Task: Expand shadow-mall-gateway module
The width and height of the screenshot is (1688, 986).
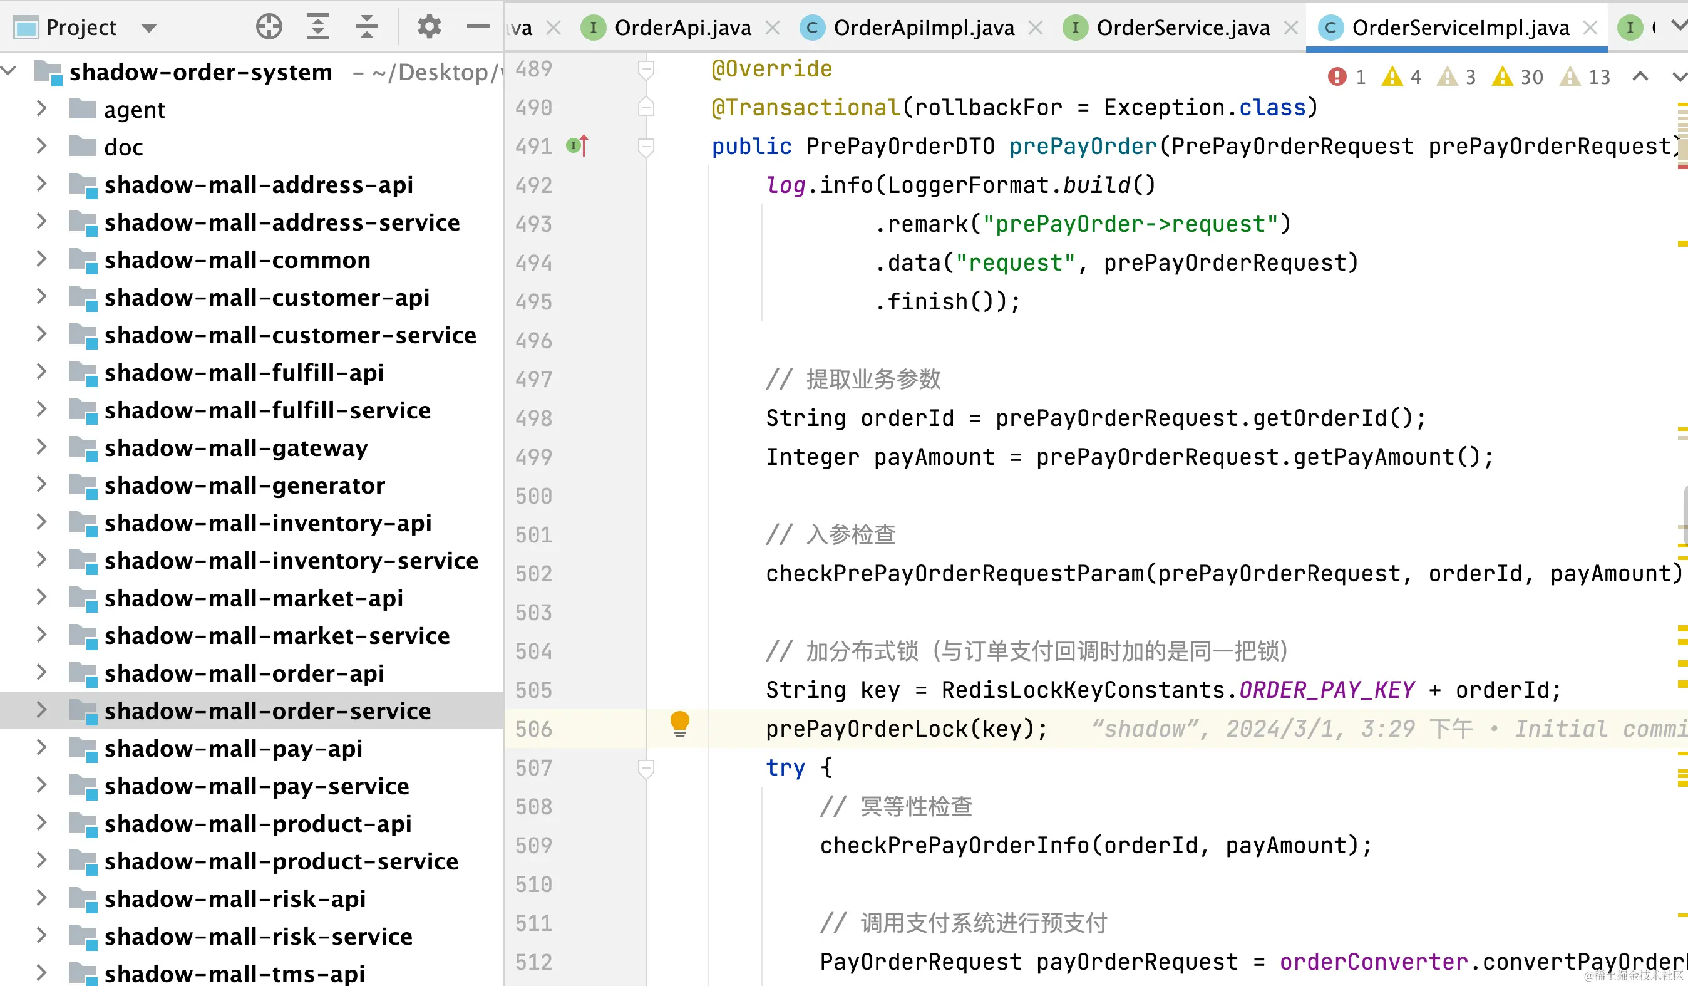Action: [x=41, y=447]
